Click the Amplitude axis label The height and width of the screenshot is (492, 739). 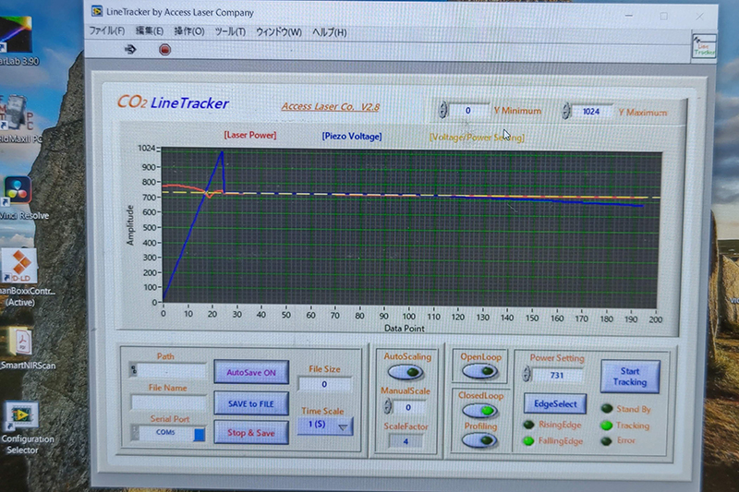click(x=130, y=225)
